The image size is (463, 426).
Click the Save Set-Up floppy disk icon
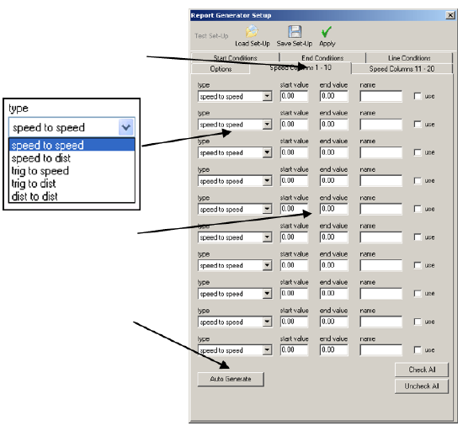tap(295, 32)
